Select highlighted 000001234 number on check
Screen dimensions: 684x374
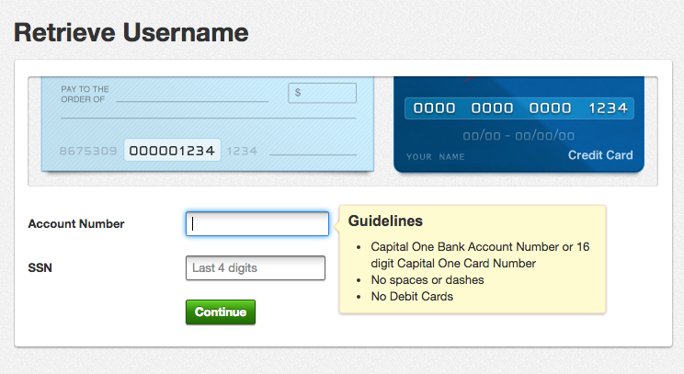(x=172, y=151)
